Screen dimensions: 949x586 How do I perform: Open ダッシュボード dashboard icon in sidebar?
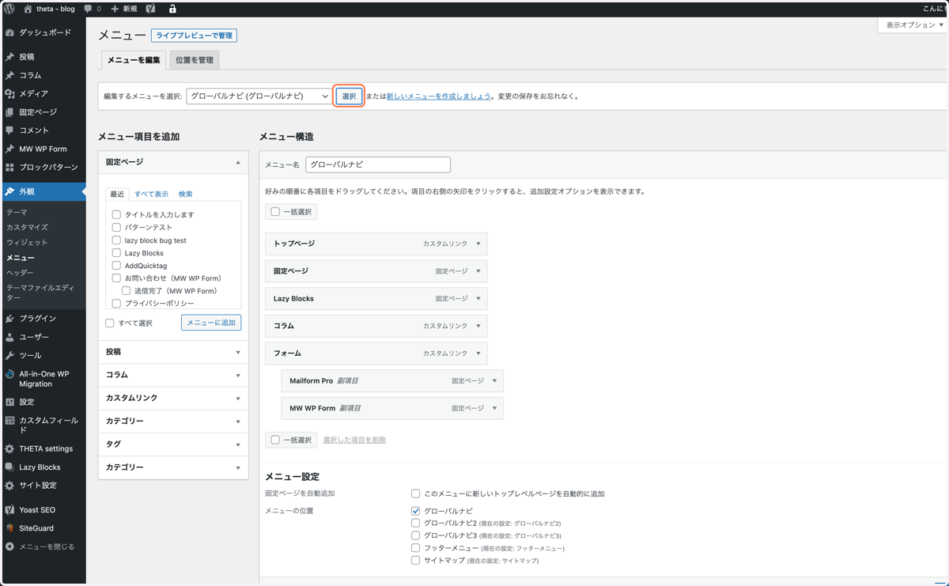[x=9, y=32]
